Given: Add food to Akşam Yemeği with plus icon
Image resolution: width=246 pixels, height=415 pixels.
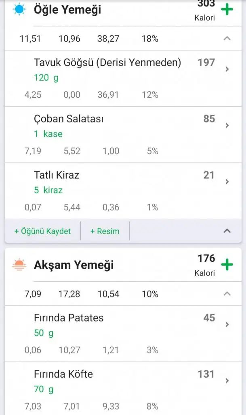Looking at the screenshot, I should (227, 265).
